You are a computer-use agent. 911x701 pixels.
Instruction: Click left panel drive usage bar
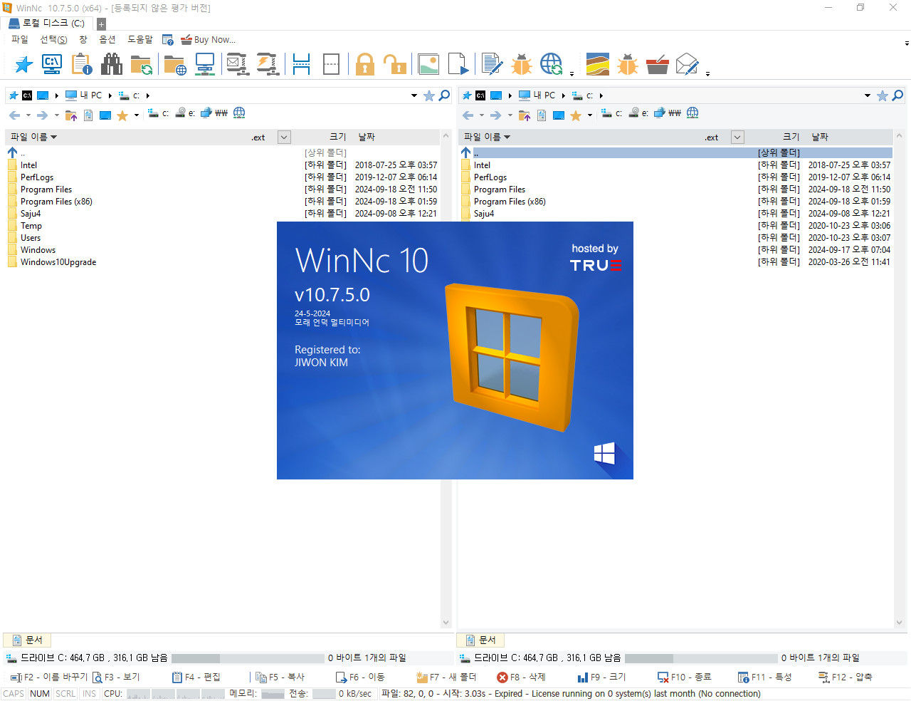[x=248, y=658]
